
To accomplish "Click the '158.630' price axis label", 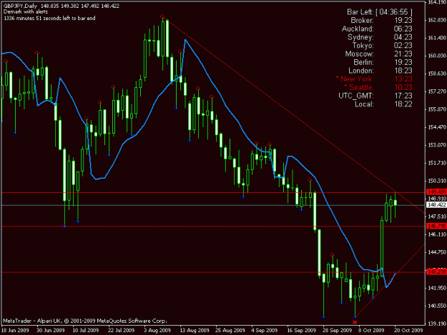I will pos(437,74).
